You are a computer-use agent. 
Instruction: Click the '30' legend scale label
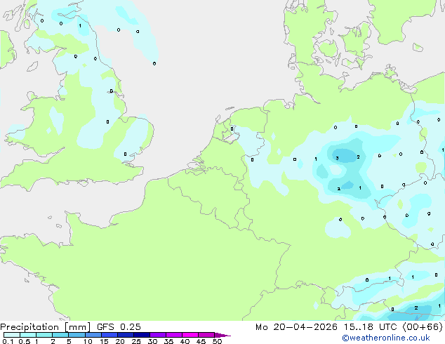(x=152, y=341)
